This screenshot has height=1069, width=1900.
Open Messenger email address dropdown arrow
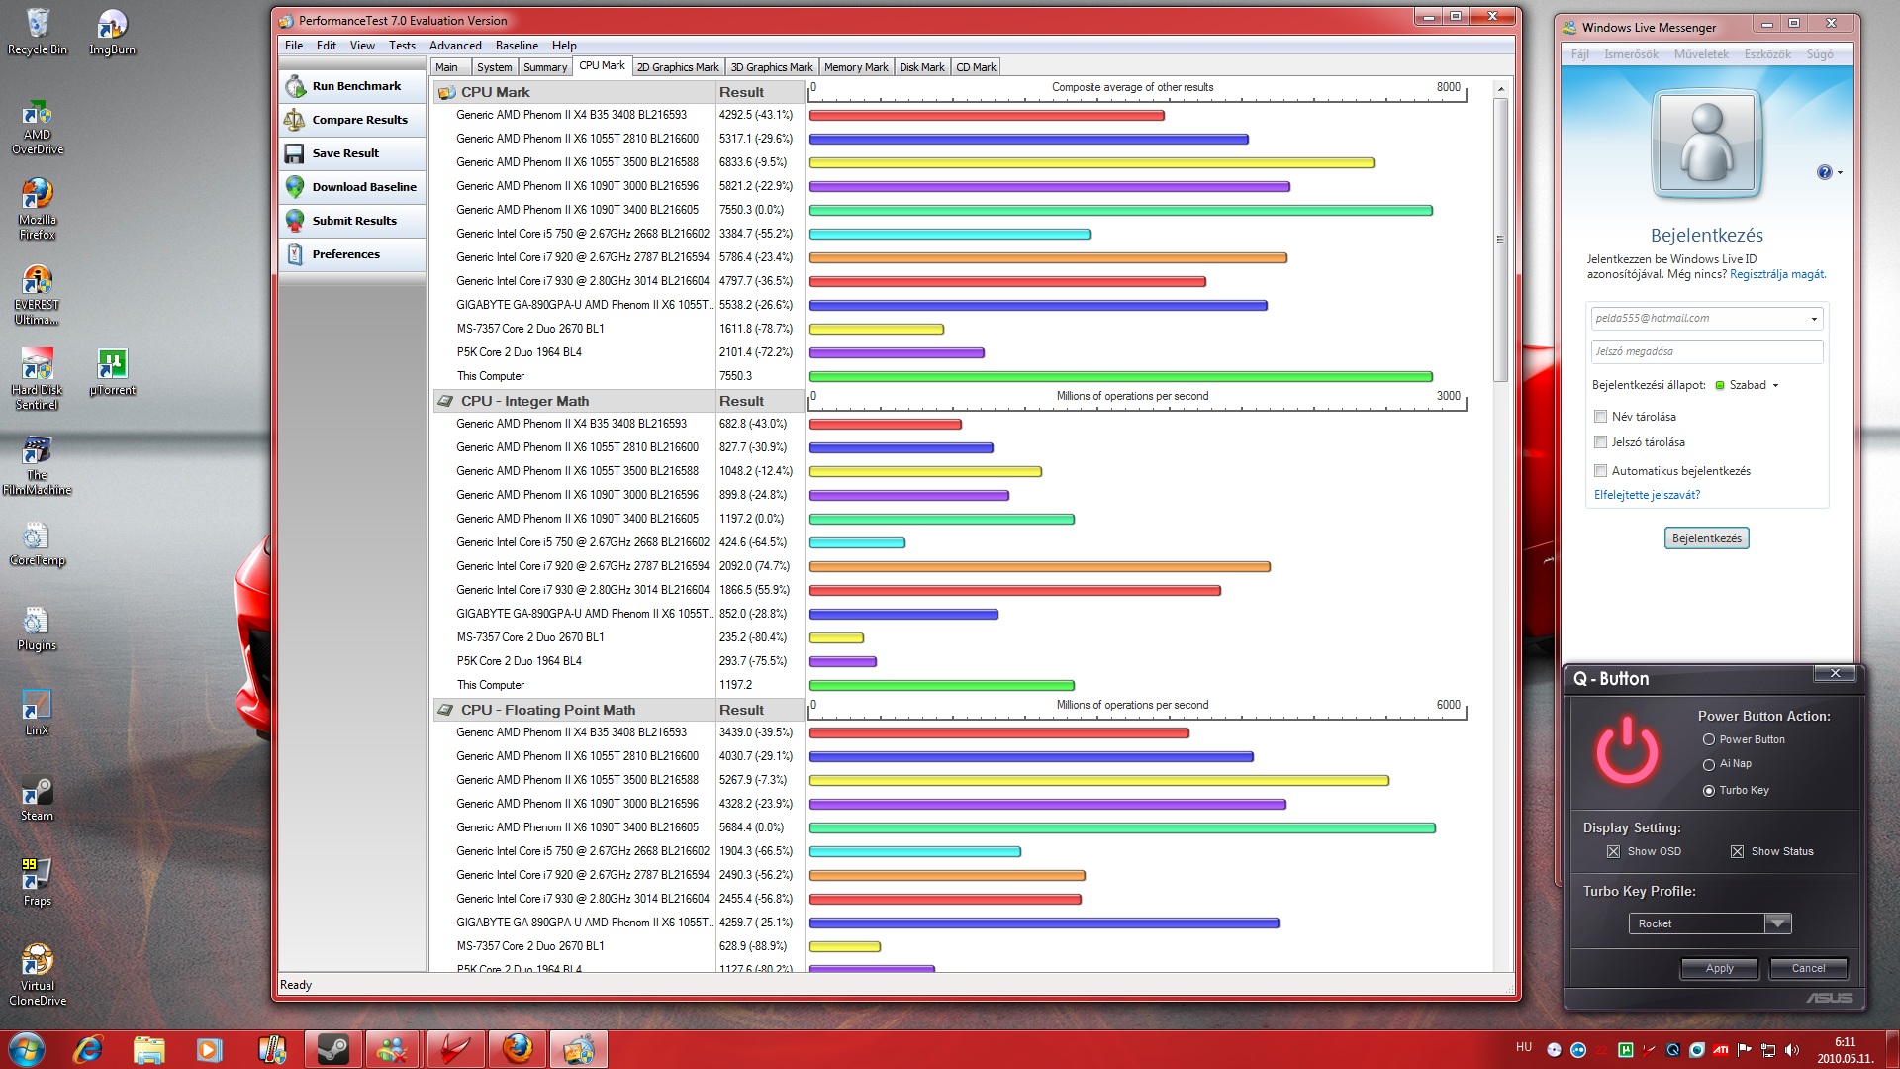[x=1813, y=319]
